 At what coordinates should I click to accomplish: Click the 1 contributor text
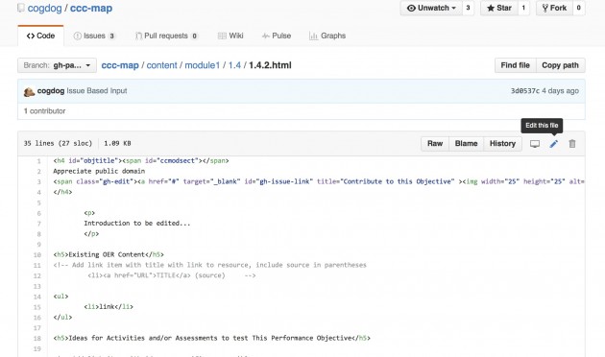tap(45, 111)
